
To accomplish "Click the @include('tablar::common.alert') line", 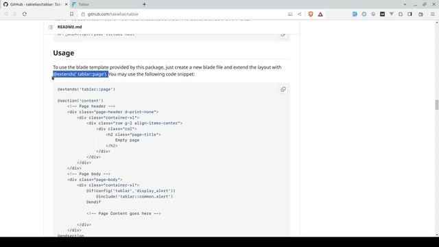I will pyautogui.click(x=134, y=197).
